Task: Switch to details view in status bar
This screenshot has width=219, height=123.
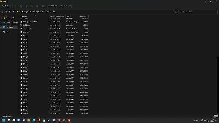Action: (215, 116)
